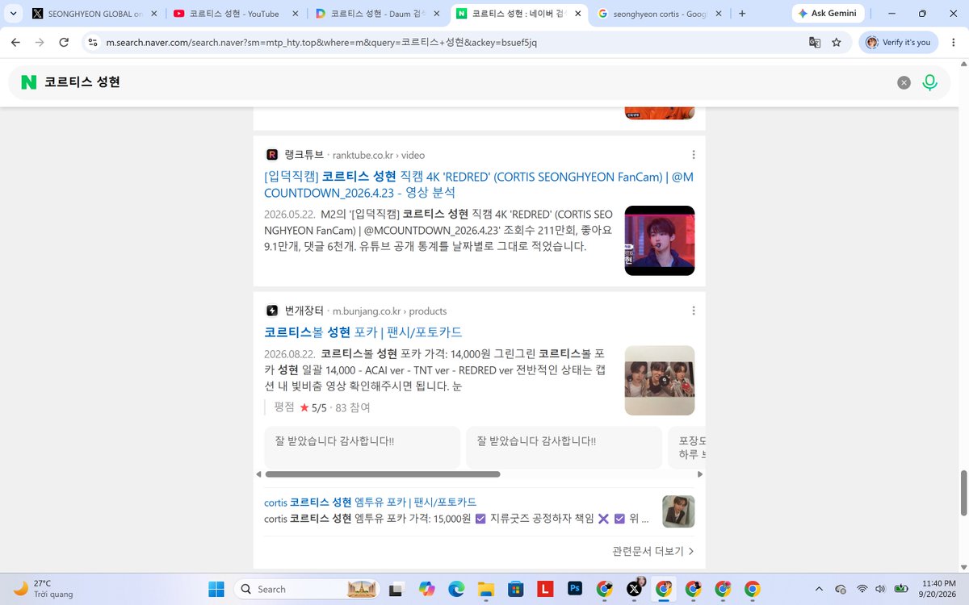Click the Naver N logo
This screenshot has width=969, height=605.
[29, 82]
